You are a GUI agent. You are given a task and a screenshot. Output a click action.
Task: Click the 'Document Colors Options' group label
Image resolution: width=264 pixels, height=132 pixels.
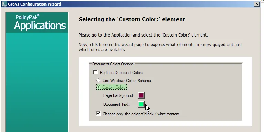[113, 64]
